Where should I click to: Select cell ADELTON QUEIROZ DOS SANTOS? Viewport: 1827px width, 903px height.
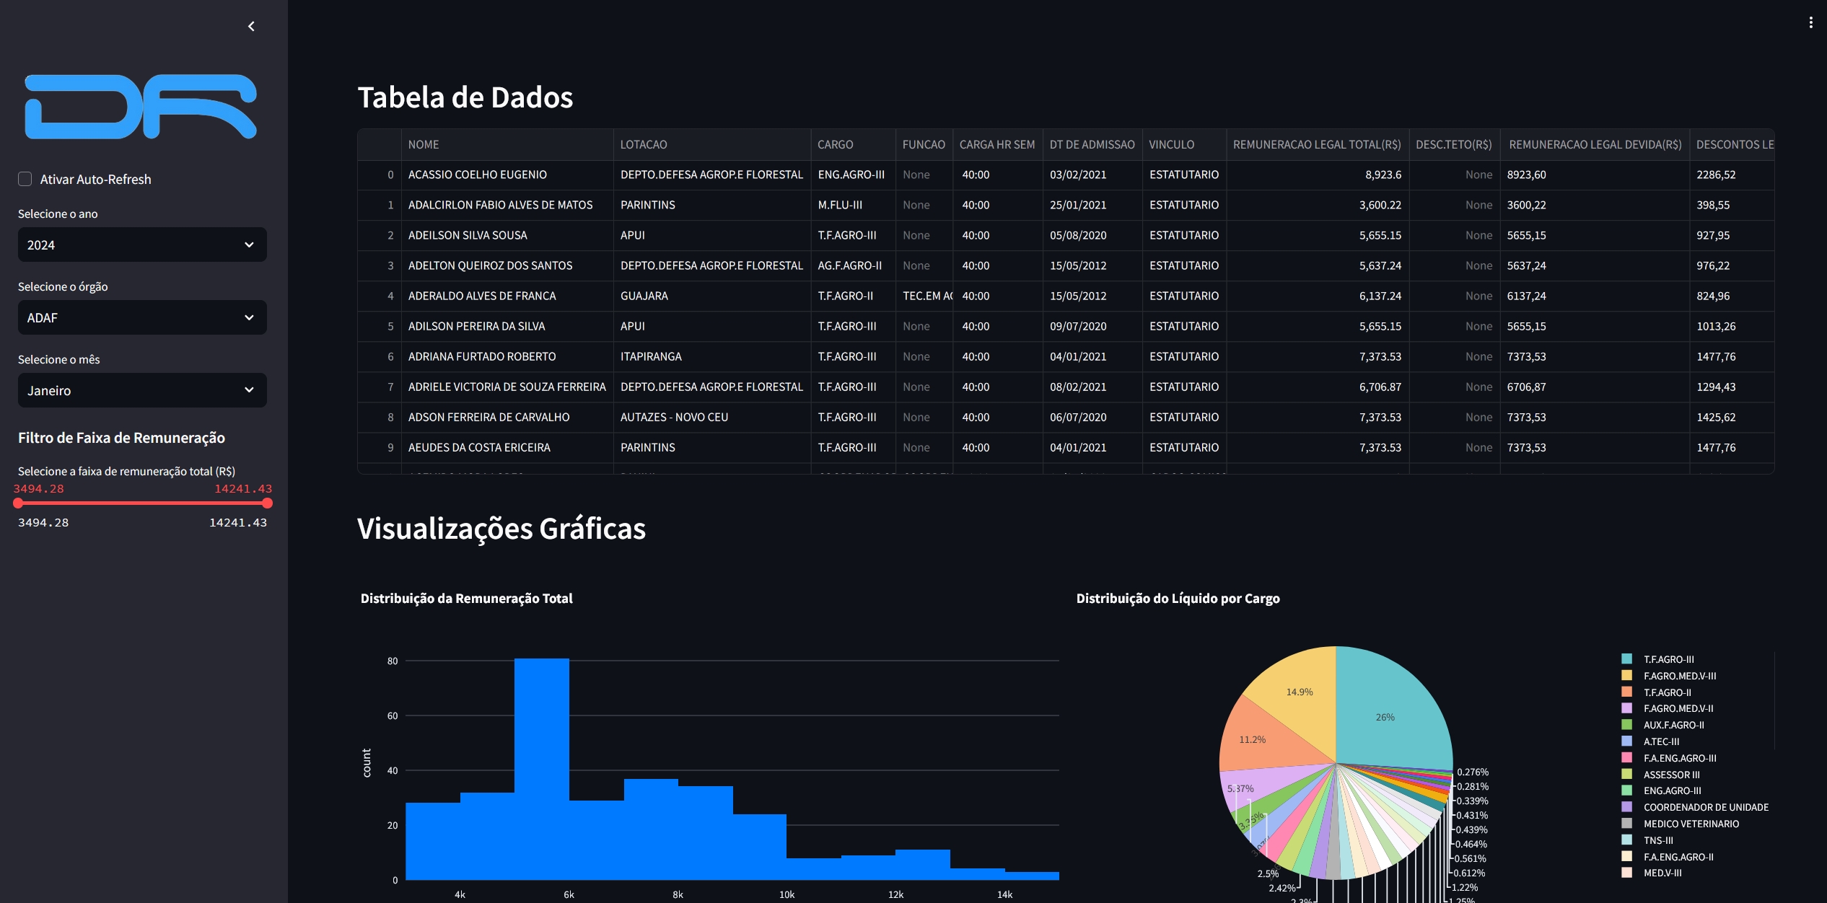[507, 265]
